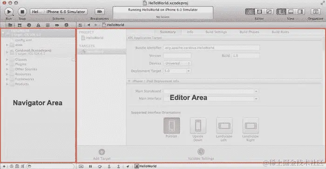Click the Run button in the toolbar
The width and height of the screenshot is (326, 169).
tap(9, 12)
